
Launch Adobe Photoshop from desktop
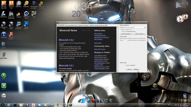pos(26,25)
